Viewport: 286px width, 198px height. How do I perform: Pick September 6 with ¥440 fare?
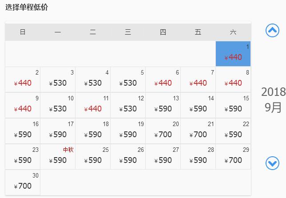163,79
